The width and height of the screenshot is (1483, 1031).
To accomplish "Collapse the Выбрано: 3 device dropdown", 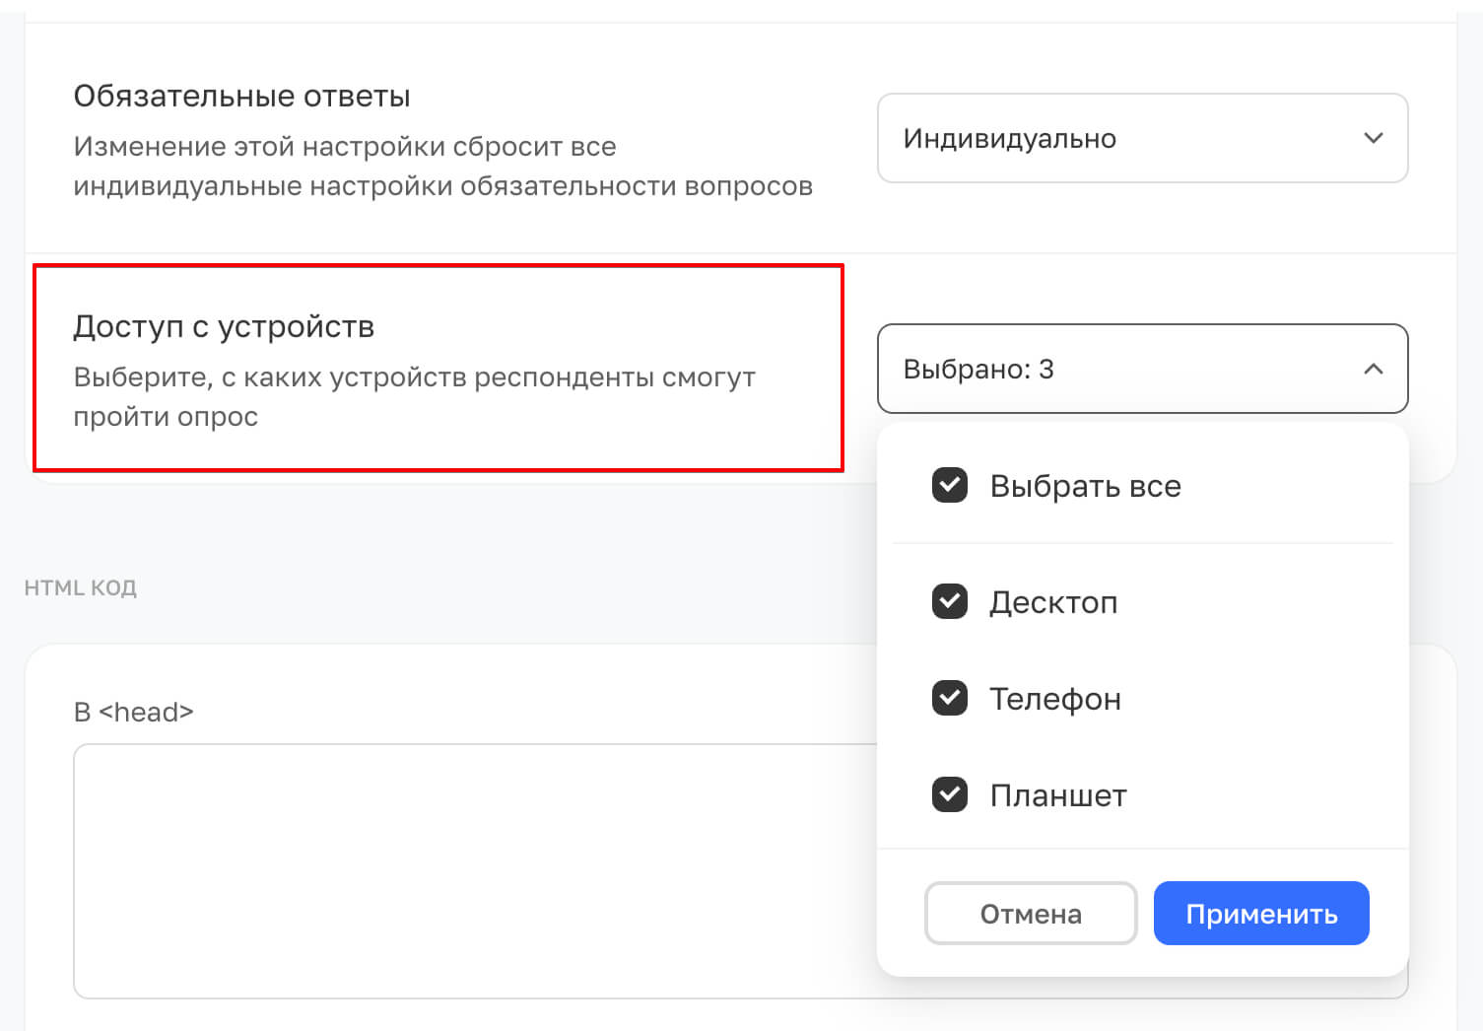I will [1142, 369].
